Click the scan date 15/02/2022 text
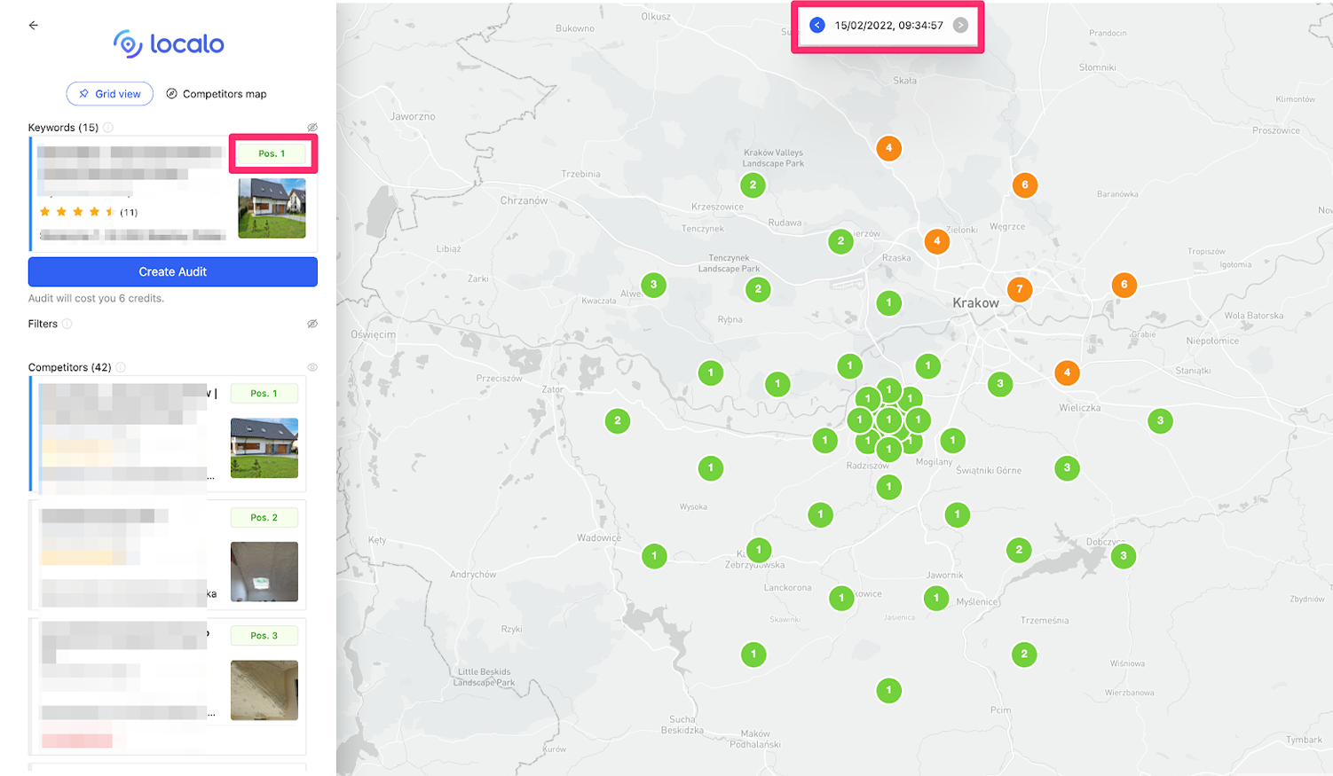Image resolution: width=1333 pixels, height=776 pixels. (888, 26)
